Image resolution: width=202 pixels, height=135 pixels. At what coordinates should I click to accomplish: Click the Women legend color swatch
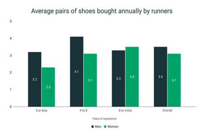[106, 127]
